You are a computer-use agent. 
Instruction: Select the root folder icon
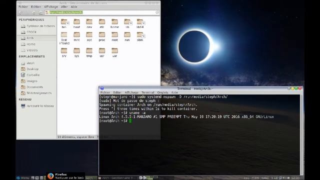114,34
